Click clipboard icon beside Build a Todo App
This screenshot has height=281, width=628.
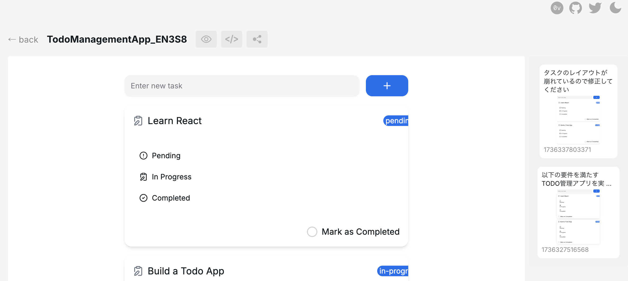(x=138, y=271)
